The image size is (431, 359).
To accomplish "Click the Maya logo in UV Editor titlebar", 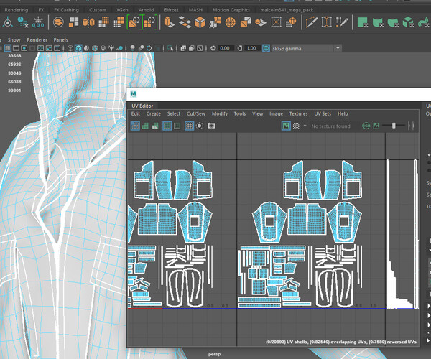I will pyautogui.click(x=134, y=94).
